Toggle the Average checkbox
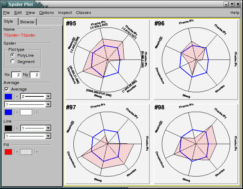This screenshot has width=243, height=189. [7, 89]
